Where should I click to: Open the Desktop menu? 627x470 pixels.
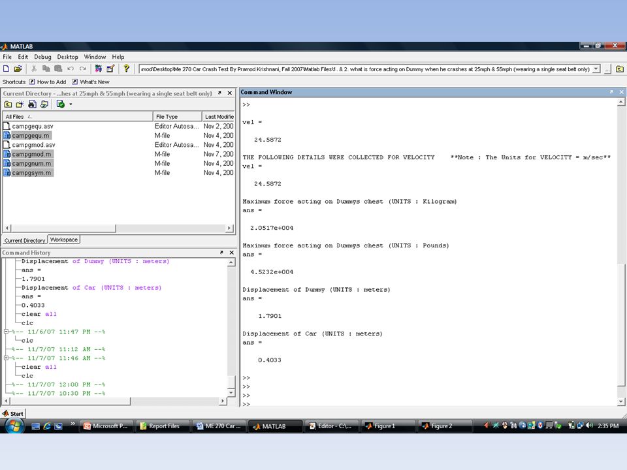(x=67, y=57)
